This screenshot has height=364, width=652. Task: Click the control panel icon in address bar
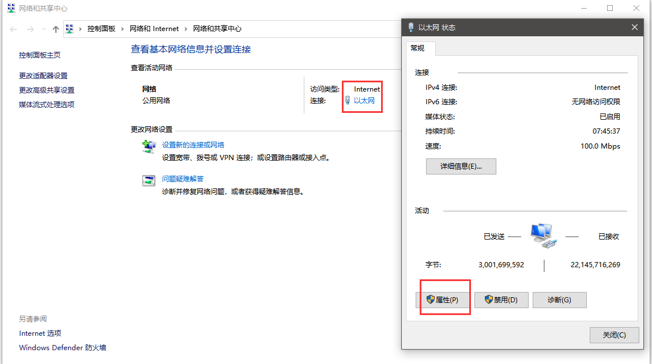69,29
